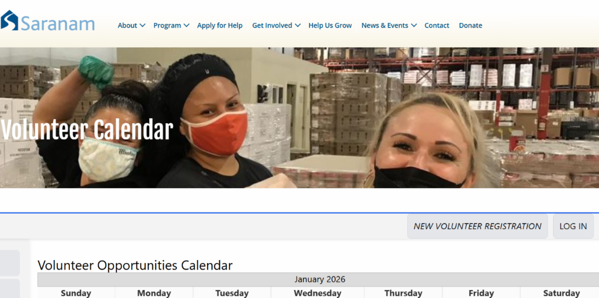Click the Program menu label

[x=167, y=25]
